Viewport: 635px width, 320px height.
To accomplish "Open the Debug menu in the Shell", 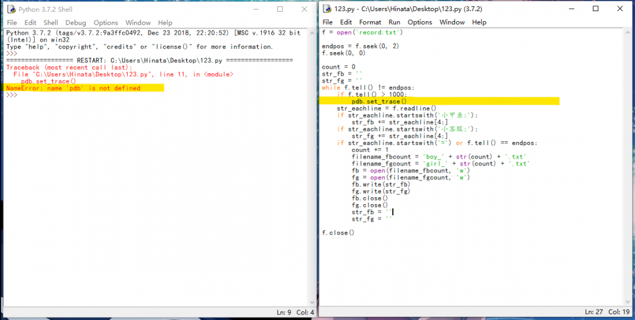I will pyautogui.click(x=76, y=23).
